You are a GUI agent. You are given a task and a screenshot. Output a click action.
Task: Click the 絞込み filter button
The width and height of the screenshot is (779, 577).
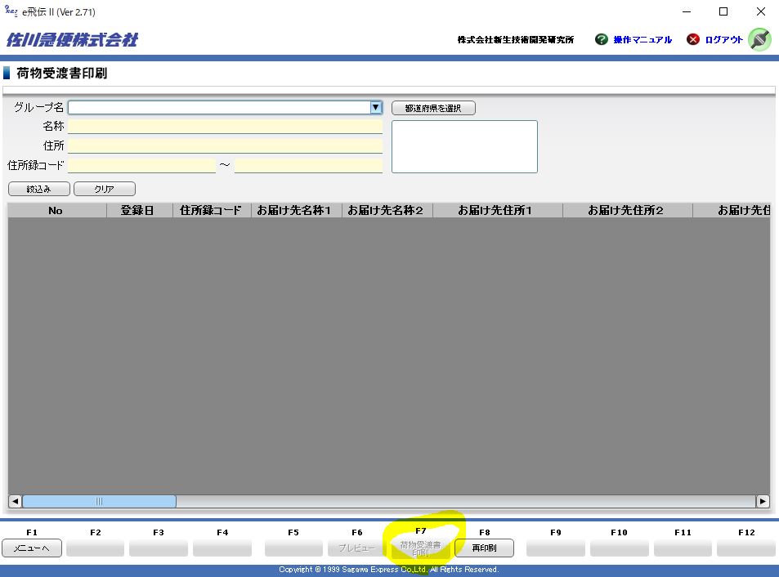(x=39, y=189)
